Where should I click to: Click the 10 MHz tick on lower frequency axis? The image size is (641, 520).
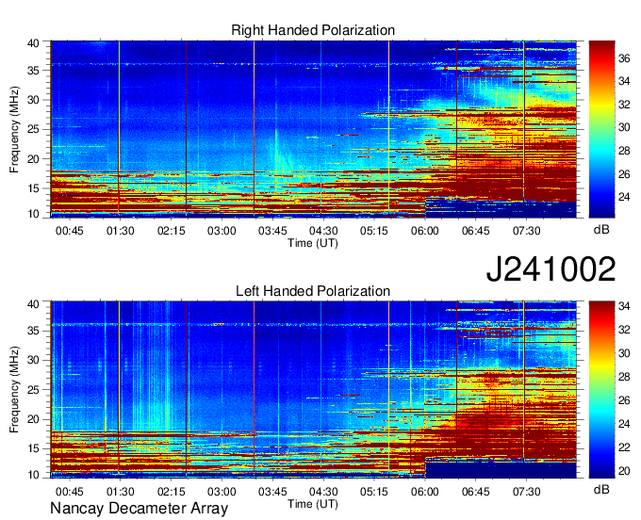click(33, 475)
